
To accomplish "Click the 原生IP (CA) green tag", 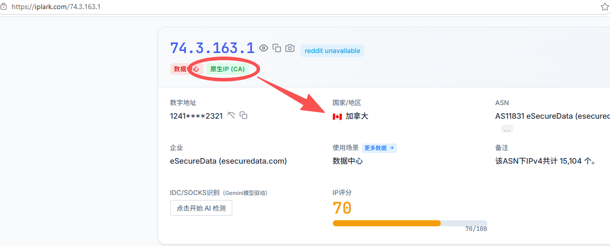I will pos(227,69).
